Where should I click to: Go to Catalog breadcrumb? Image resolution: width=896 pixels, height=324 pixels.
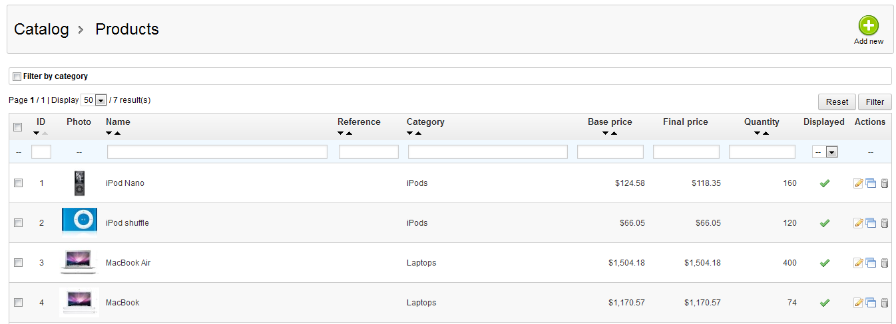[x=41, y=29]
